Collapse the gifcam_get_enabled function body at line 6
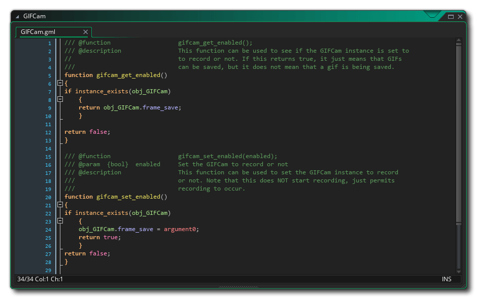This screenshot has width=477, height=299. (60, 83)
